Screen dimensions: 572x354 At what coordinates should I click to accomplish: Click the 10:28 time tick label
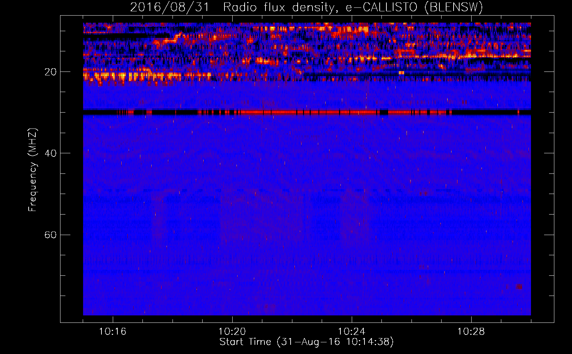click(471, 332)
